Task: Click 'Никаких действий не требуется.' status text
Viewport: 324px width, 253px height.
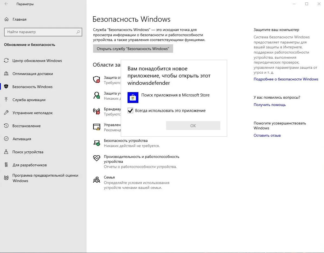Action: [132, 146]
